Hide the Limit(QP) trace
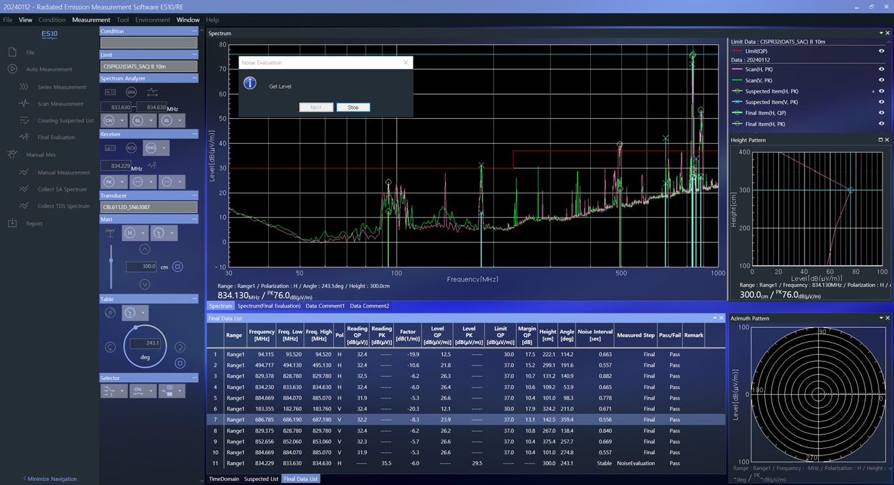894x485 pixels. click(x=881, y=51)
